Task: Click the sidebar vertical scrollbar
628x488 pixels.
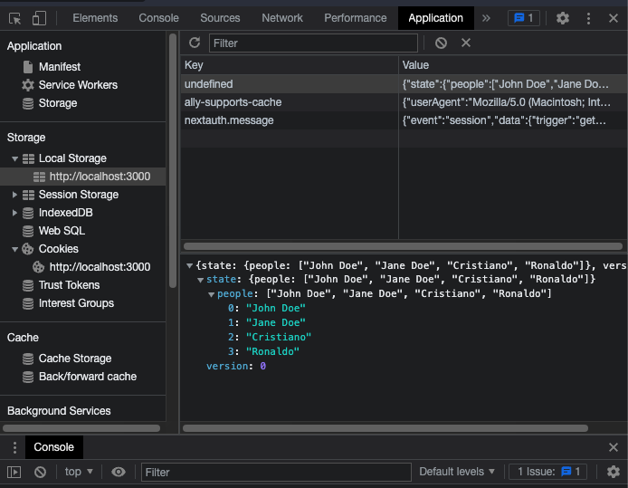Action: 173,160
